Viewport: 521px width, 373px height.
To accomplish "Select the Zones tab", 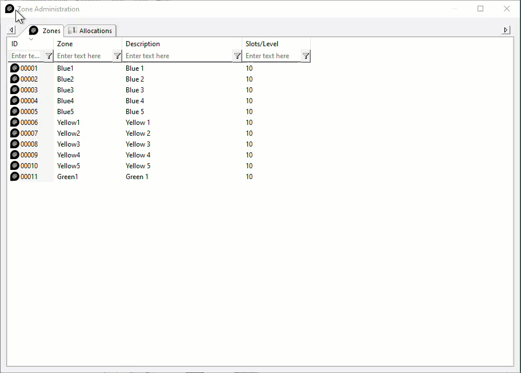I will (x=45, y=31).
